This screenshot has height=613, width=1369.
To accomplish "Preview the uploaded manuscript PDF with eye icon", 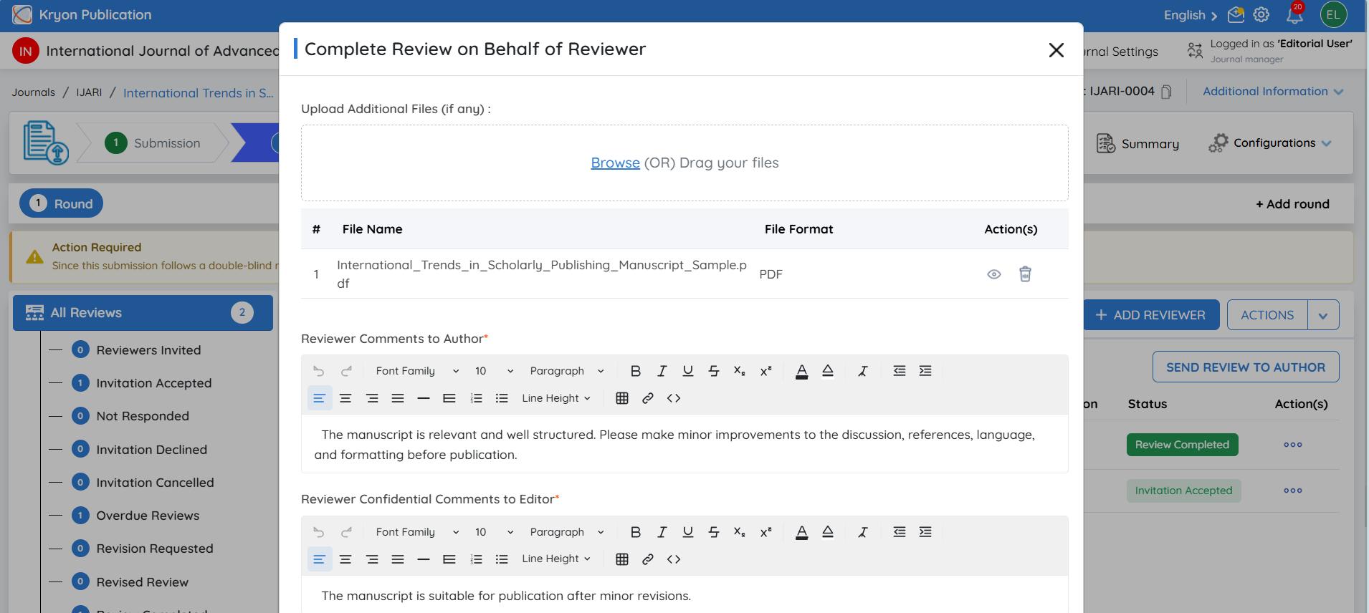I will [993, 274].
